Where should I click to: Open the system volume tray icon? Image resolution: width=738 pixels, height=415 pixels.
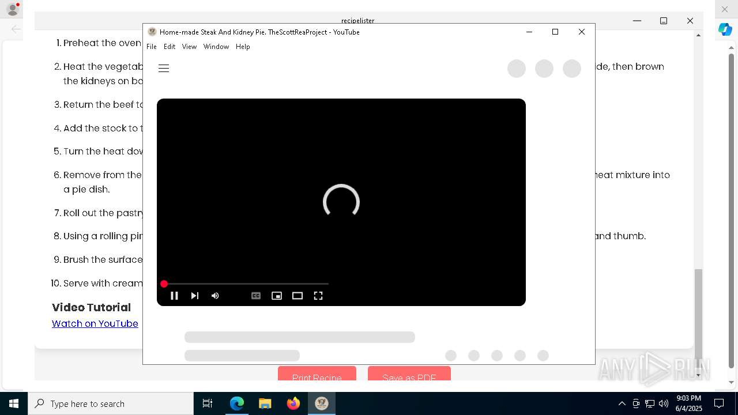[663, 403]
